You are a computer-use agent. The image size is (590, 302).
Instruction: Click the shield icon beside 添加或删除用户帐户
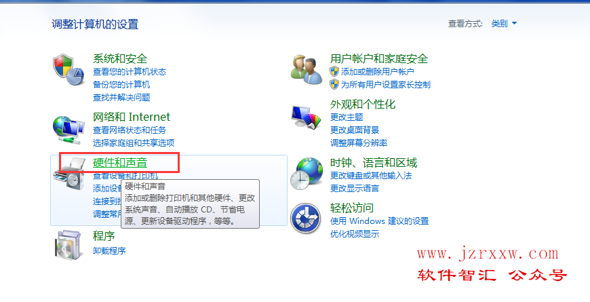tap(334, 71)
